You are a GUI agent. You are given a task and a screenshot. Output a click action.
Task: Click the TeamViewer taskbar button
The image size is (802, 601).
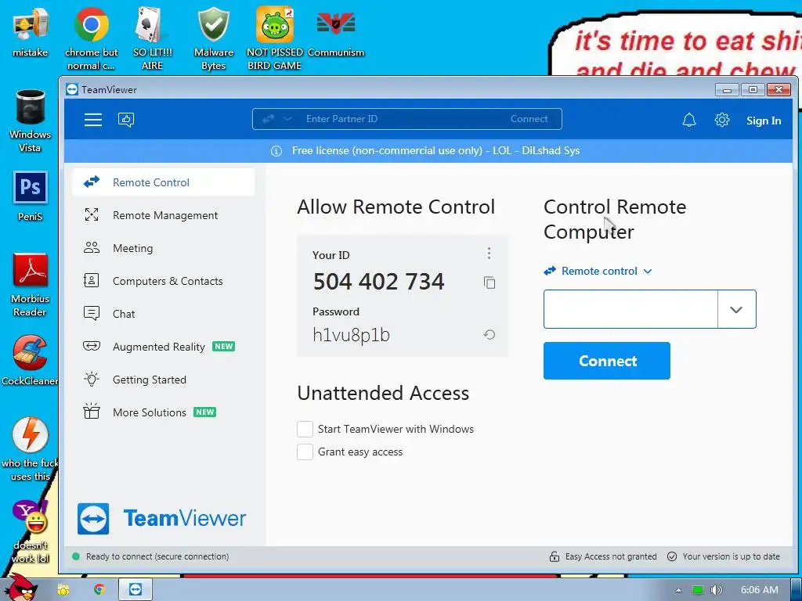coord(135,590)
